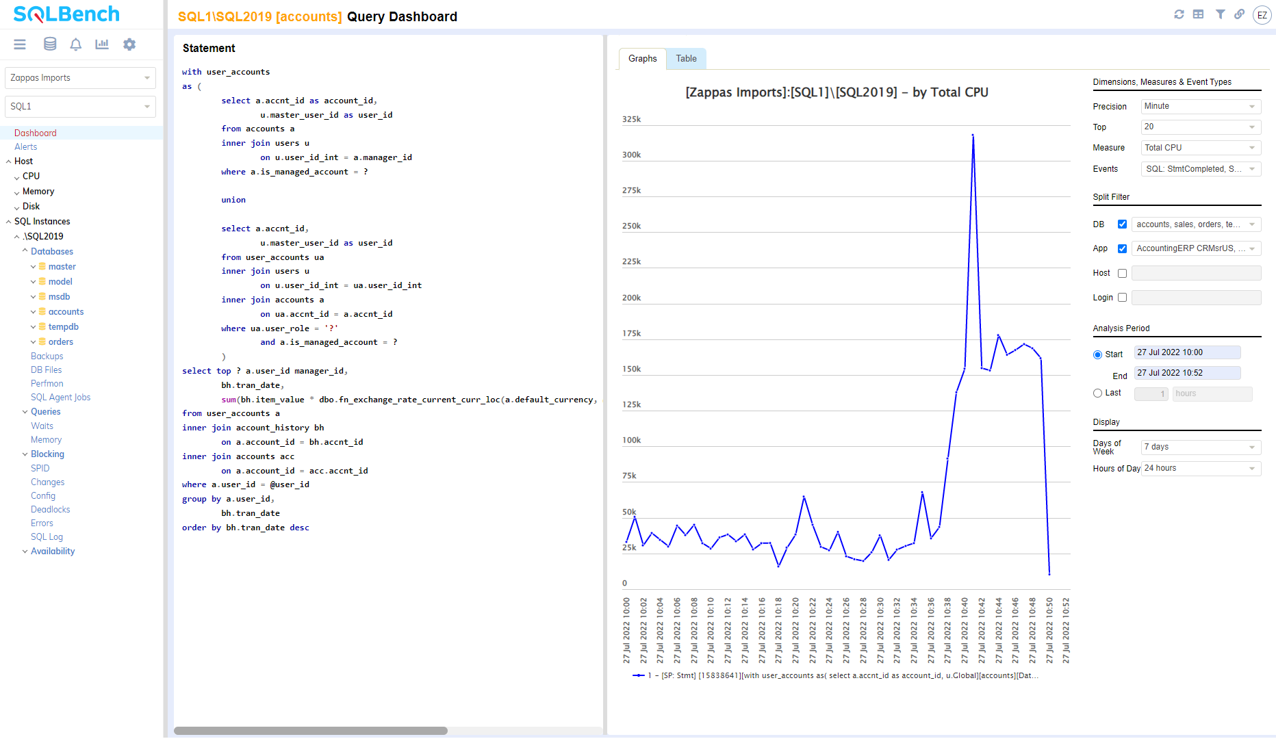Open the Deadlocks link in sidebar
This screenshot has width=1276, height=739.
pyautogui.click(x=50, y=510)
